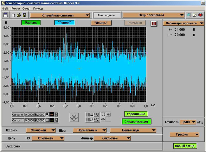
Task: Click the blue sheets icon in the toolbar
Action: 189,15
